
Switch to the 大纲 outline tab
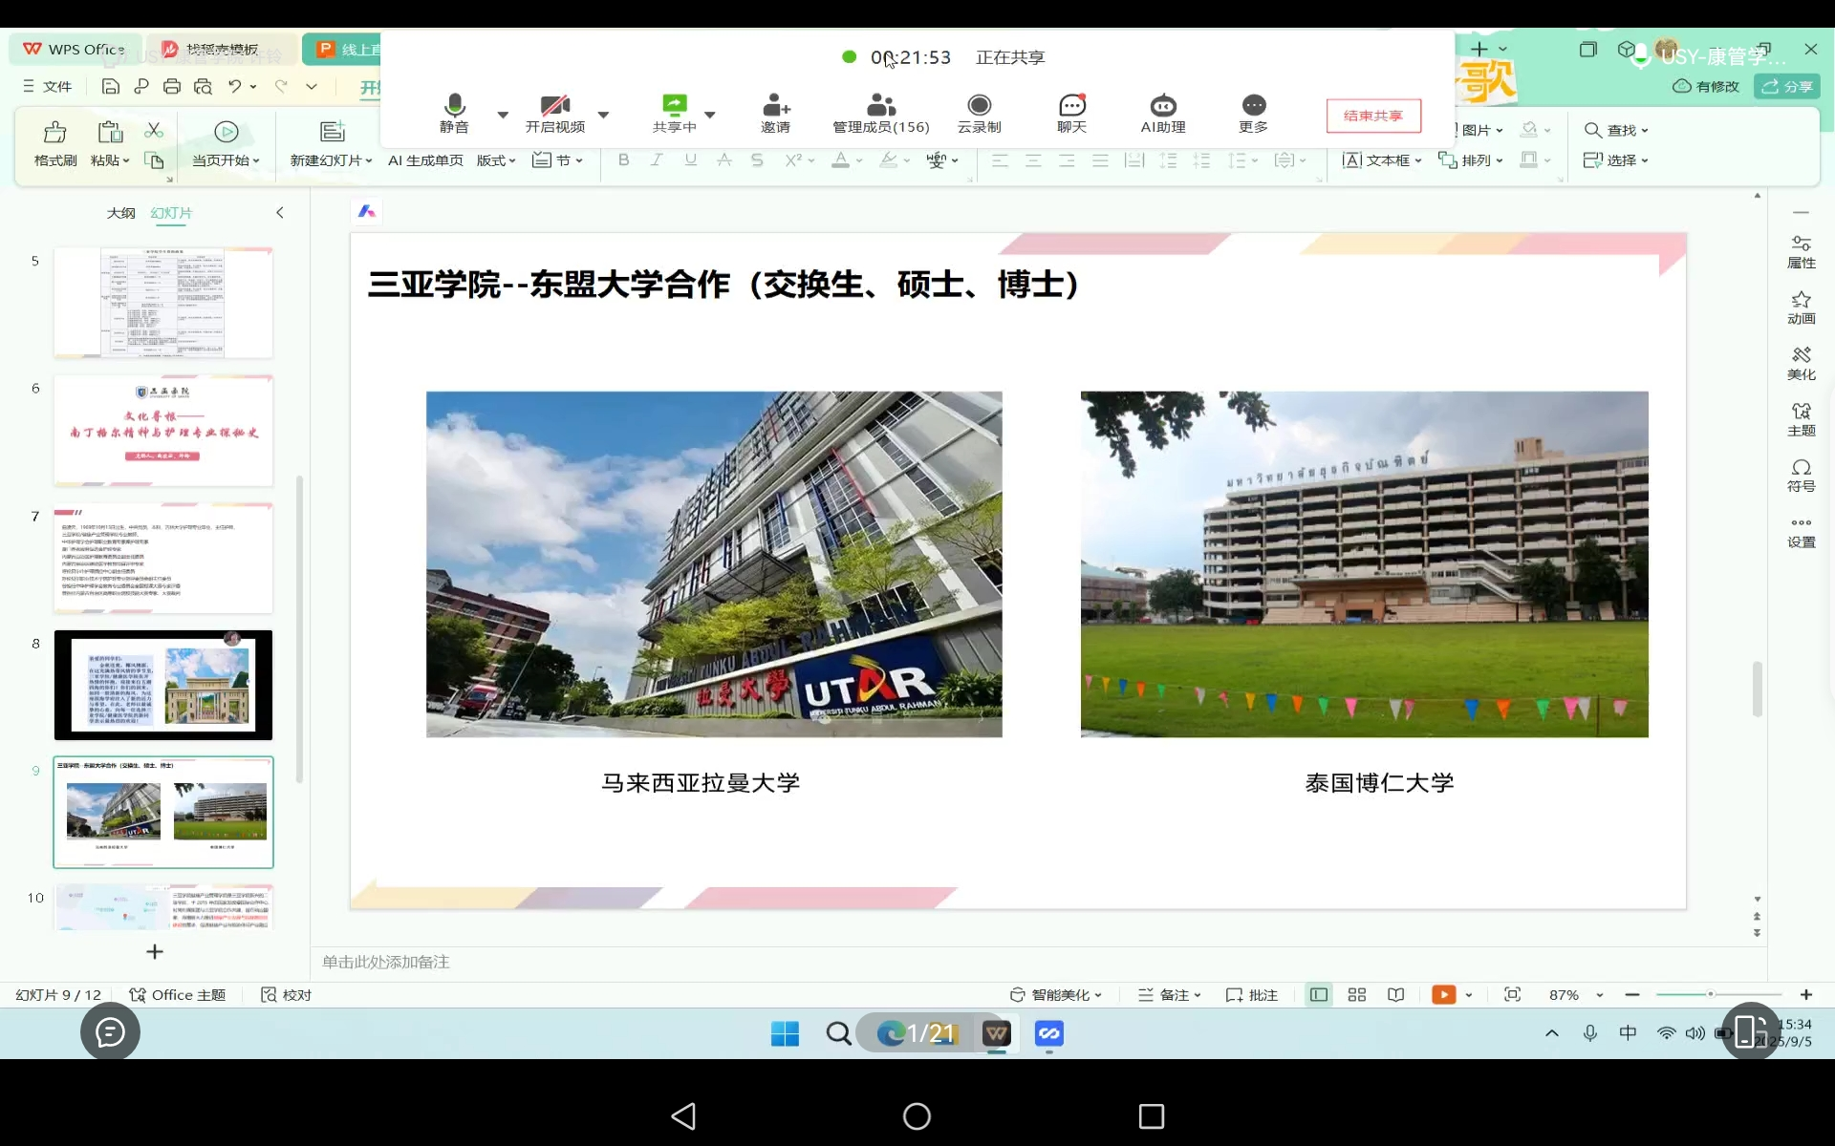coord(120,213)
